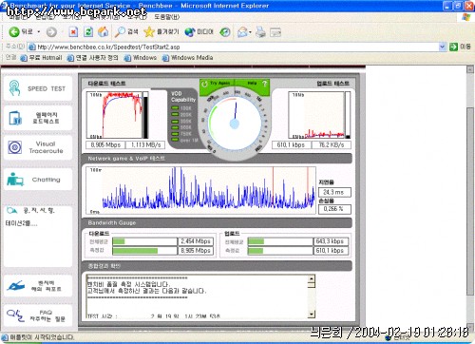
Task: Print the page with the printer icon
Action: 260,31
